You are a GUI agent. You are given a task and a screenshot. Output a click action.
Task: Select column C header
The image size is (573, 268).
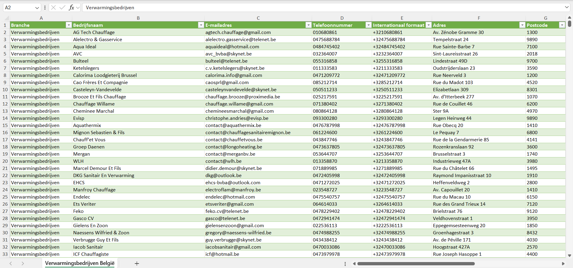click(x=258, y=18)
